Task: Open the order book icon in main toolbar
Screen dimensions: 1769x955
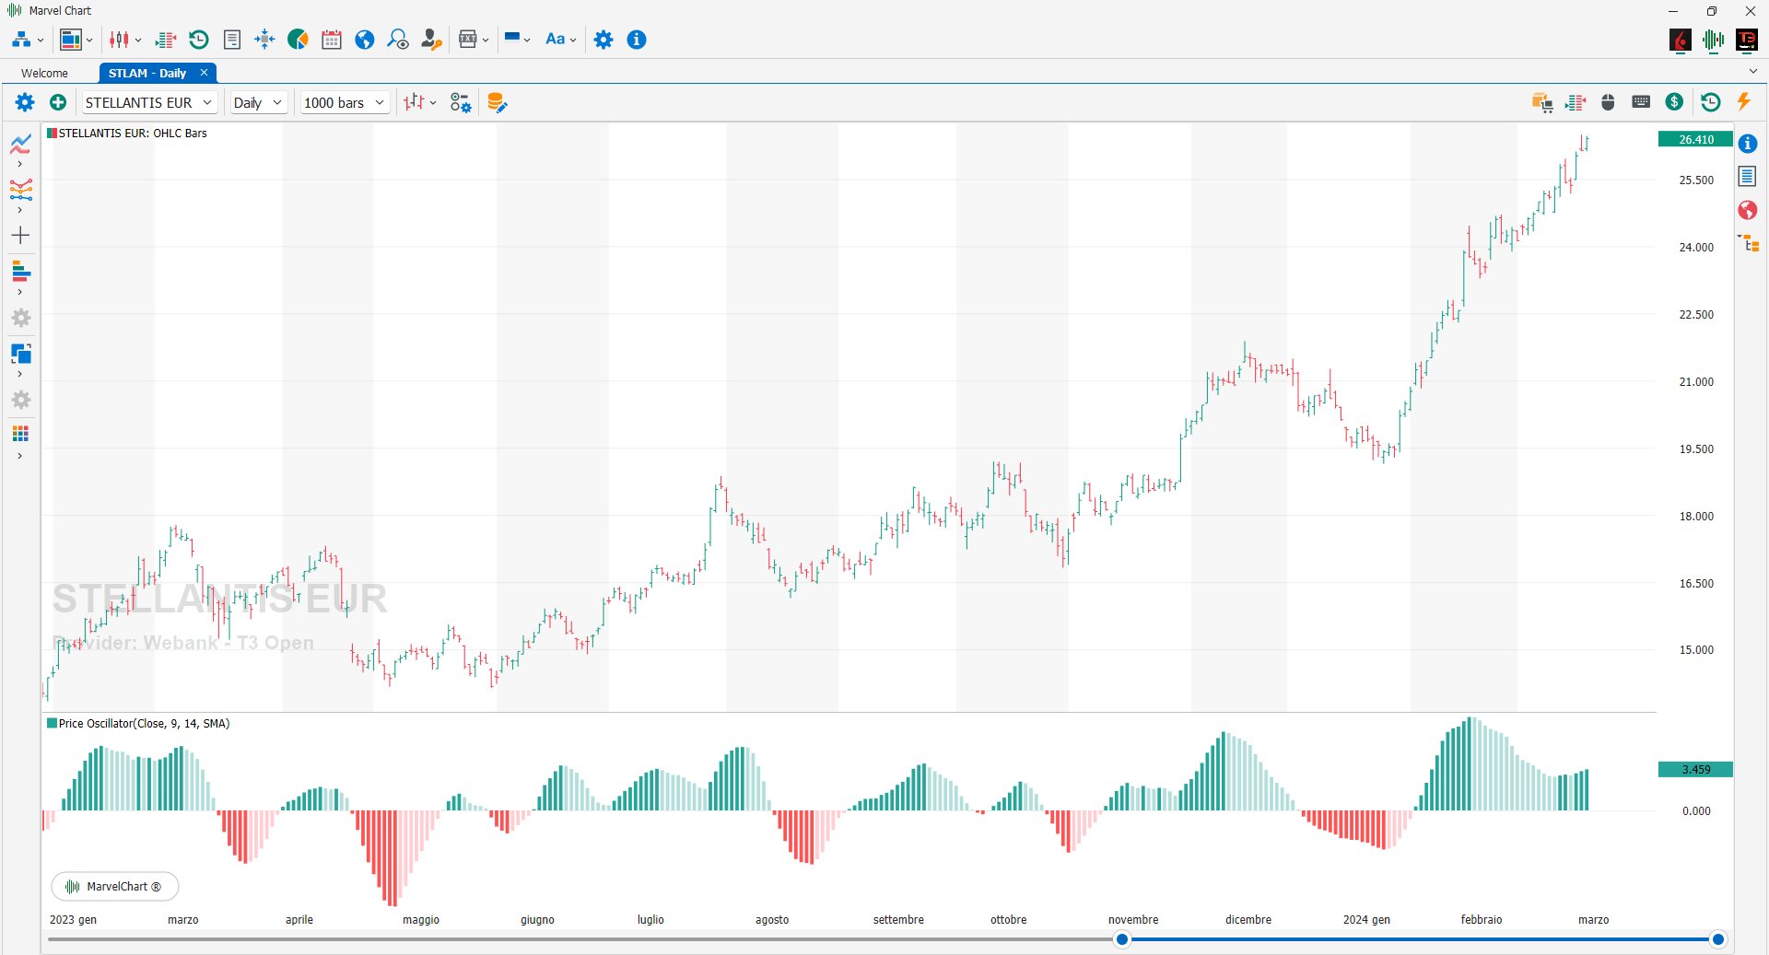Action: pyautogui.click(x=166, y=40)
